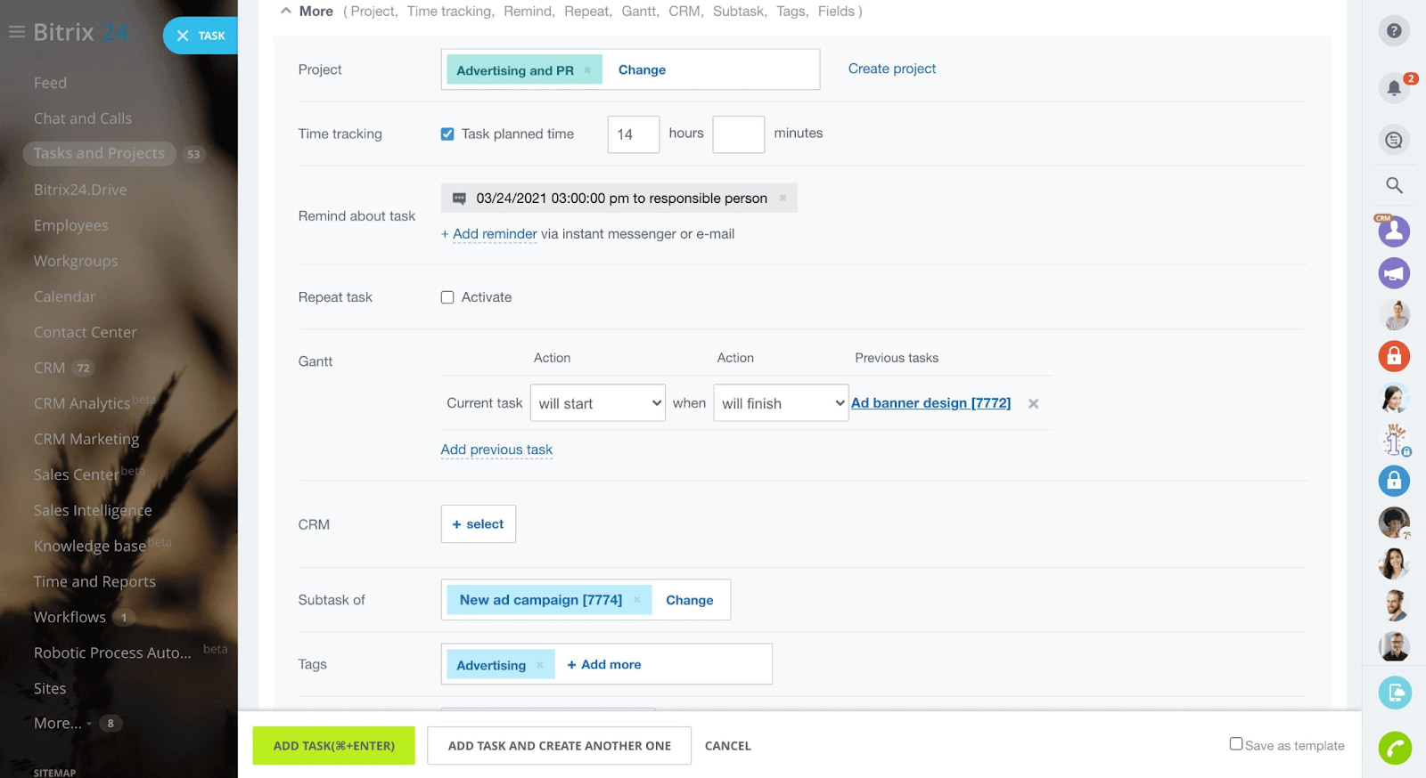Collapse the More section chevron
Viewport: 1426px width, 778px height.
(x=285, y=12)
